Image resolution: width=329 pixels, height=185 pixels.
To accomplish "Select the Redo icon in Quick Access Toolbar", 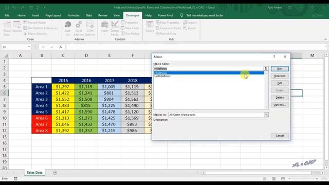I will click(22, 8).
